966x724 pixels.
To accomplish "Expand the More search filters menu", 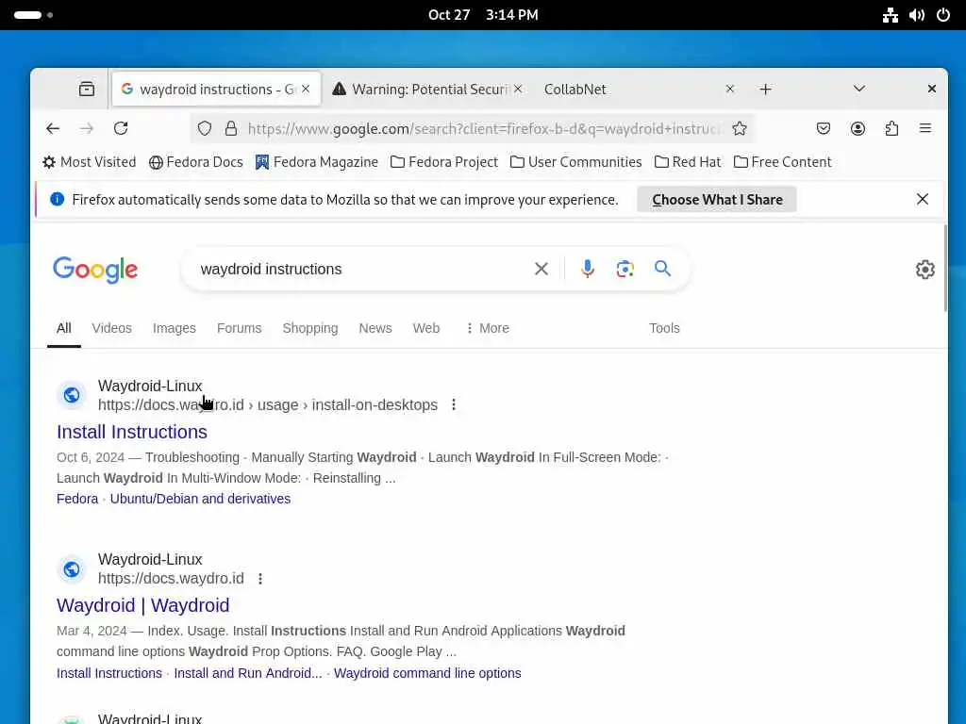I will click(x=488, y=328).
